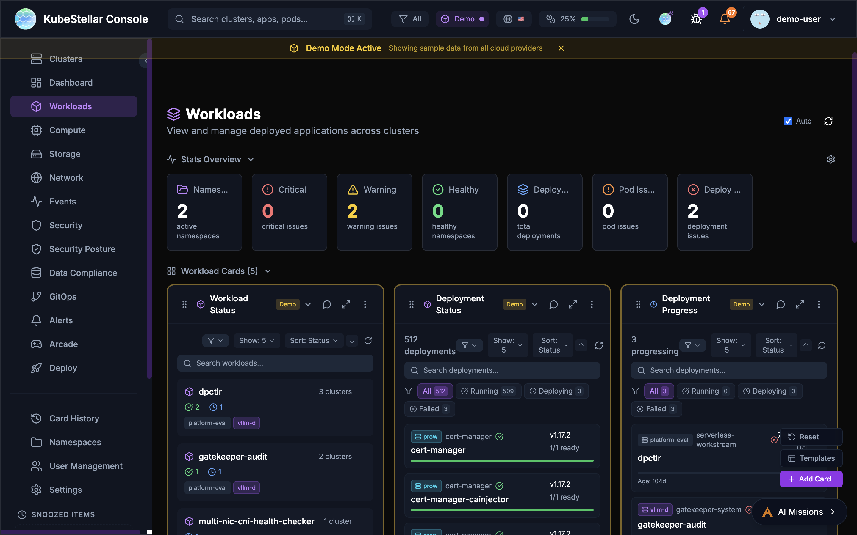Click the Add Card button
857x535 pixels.
[811, 479]
